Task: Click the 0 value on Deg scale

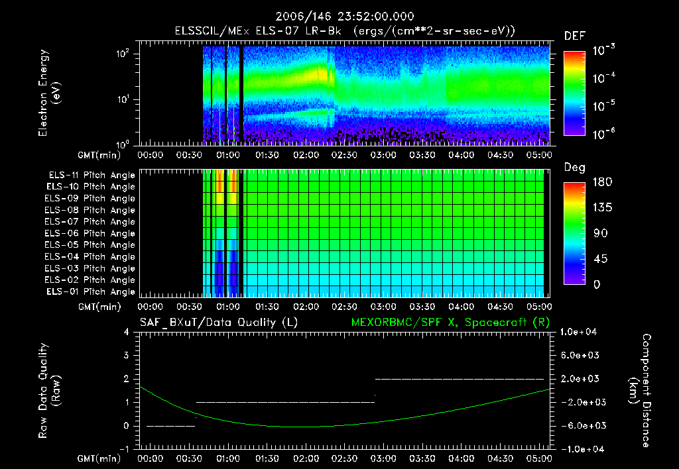Action: (597, 285)
